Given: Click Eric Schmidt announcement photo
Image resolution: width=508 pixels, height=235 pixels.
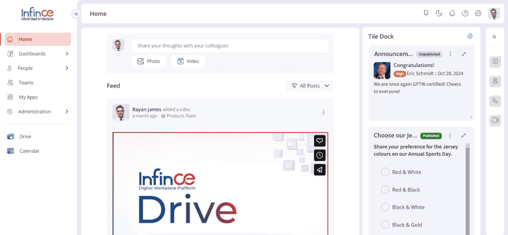Looking at the screenshot, I should tap(382, 70).
